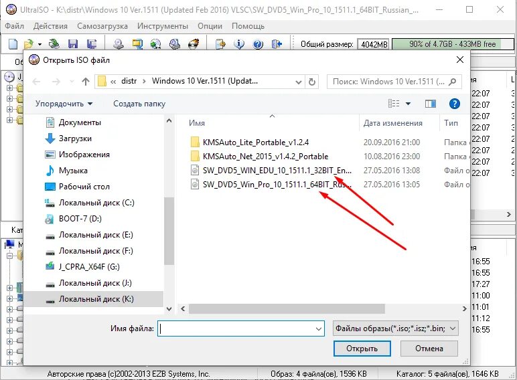Click the Exit door toolbar icon
The image size is (517, 380).
277,43
